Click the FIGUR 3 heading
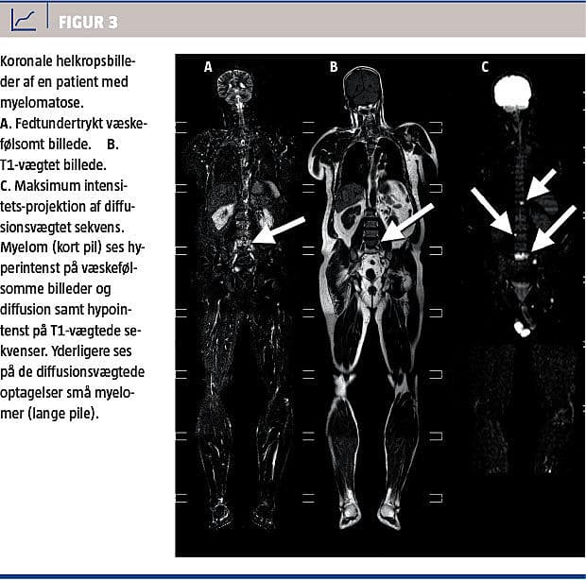The height and width of the screenshot is (580, 586). pos(88,23)
